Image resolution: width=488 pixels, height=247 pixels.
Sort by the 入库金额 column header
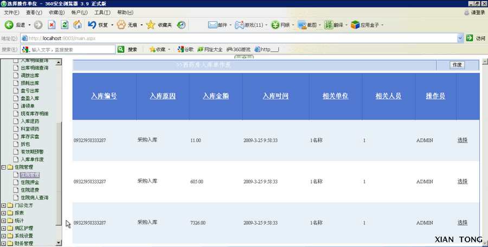tap(216, 96)
